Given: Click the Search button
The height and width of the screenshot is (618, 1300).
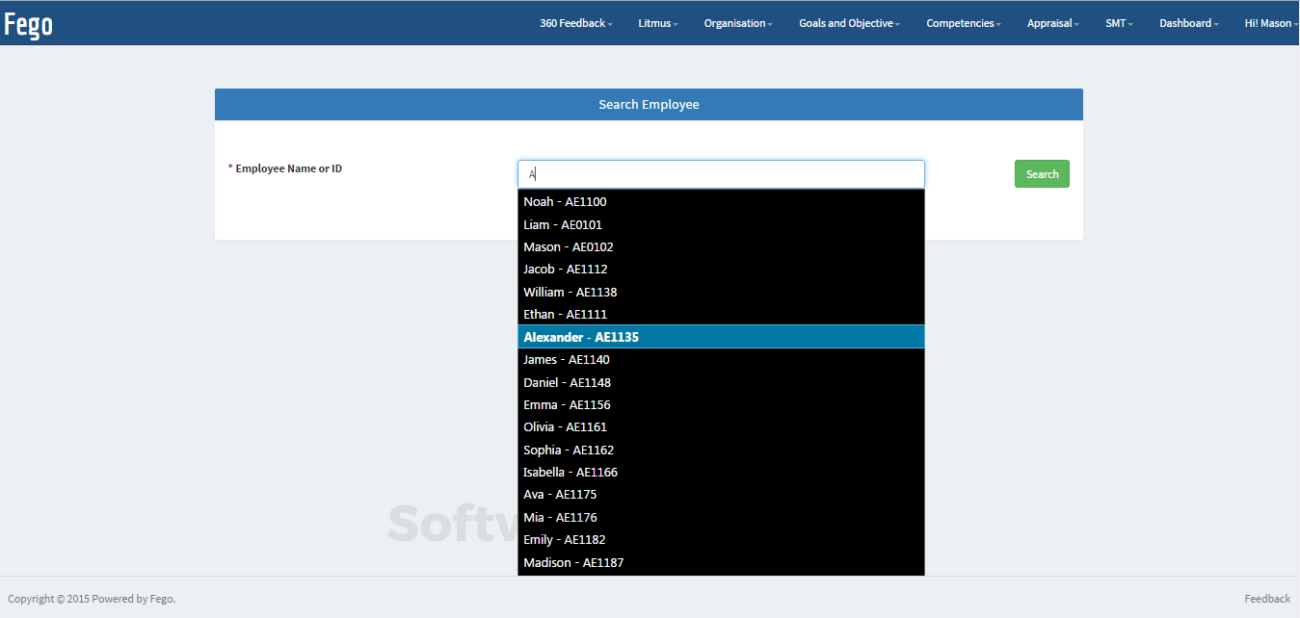Looking at the screenshot, I should (1042, 173).
